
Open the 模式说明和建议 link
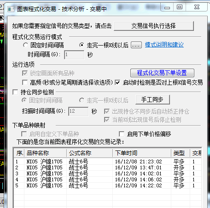pos(164,45)
